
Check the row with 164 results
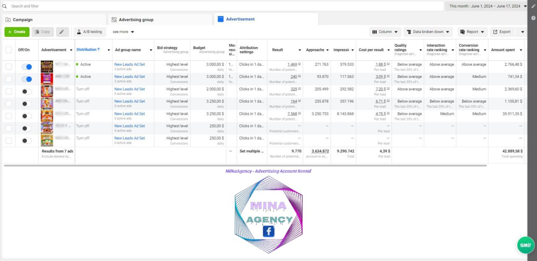tap(9, 104)
